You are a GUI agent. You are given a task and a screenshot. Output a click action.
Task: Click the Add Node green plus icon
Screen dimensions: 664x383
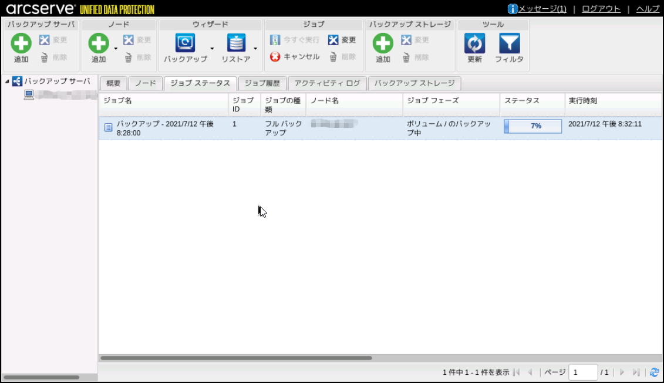(99, 44)
